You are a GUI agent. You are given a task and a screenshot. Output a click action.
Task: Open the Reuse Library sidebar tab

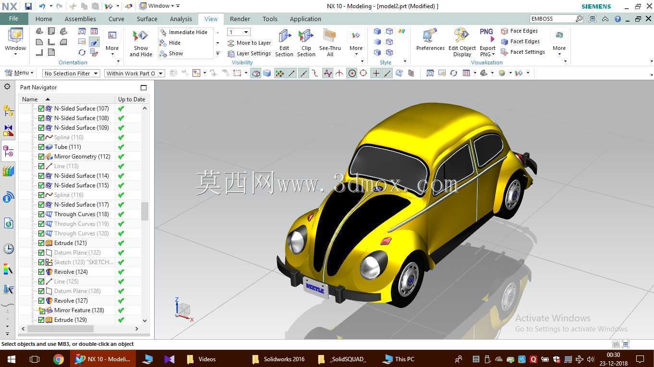[8, 171]
